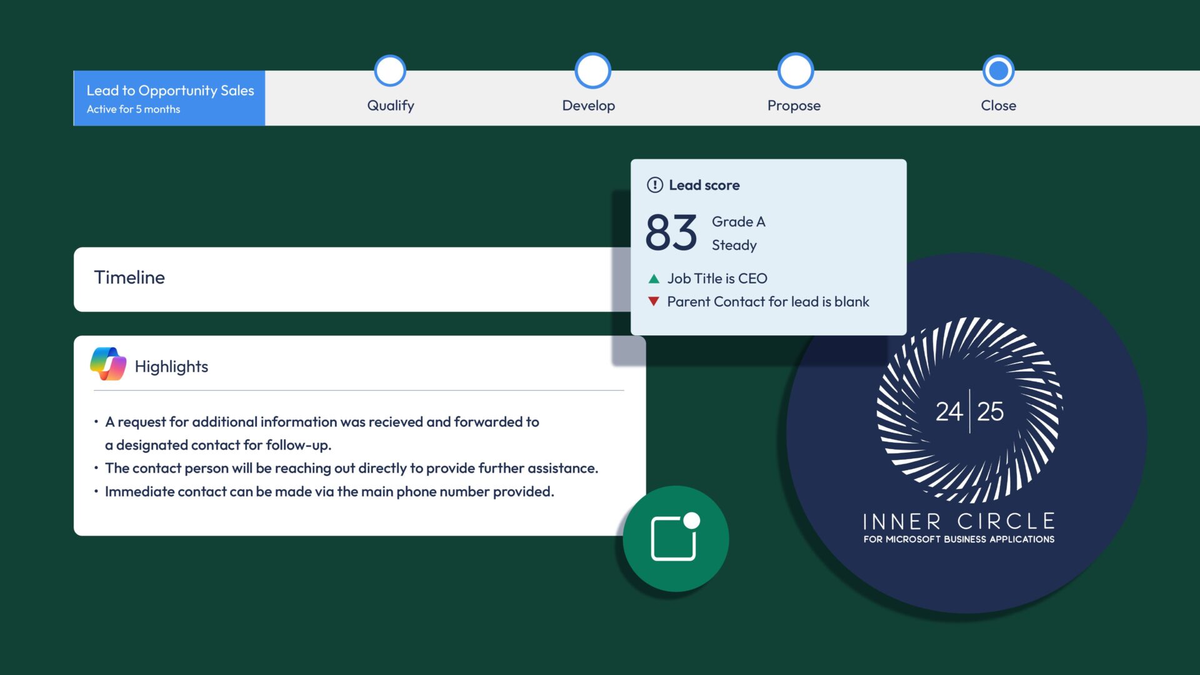Click the red down-triangle icon

coord(654,302)
